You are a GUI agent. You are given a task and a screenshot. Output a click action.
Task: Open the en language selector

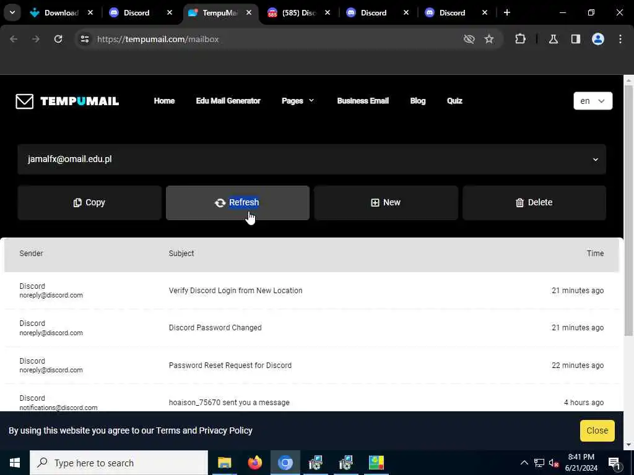(x=593, y=101)
